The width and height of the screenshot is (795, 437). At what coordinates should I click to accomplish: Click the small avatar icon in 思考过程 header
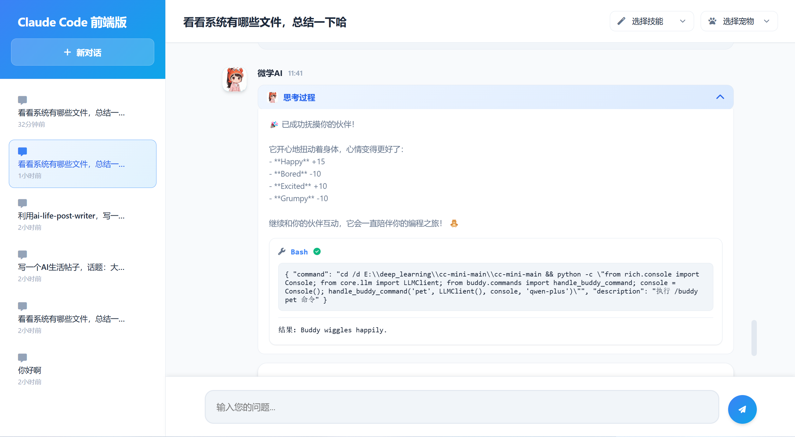tap(273, 97)
